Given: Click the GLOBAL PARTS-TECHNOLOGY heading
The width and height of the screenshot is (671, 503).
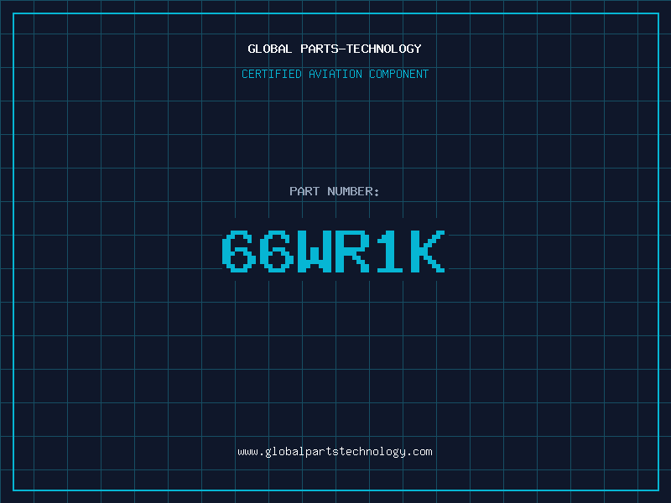Looking at the screenshot, I should (335, 49).
